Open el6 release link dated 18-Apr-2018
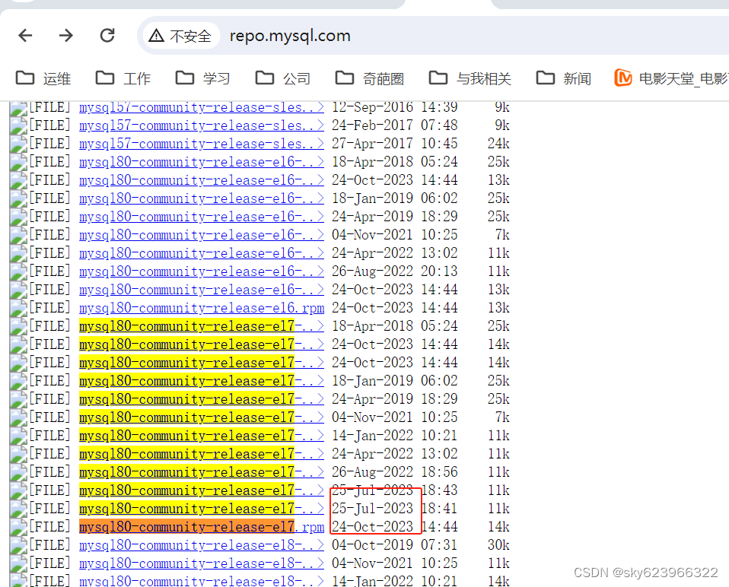The height and width of the screenshot is (587, 729). coord(202,162)
